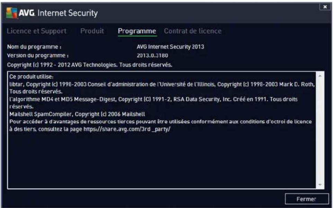
Task: Switch to the Produit tab
Action: point(92,31)
